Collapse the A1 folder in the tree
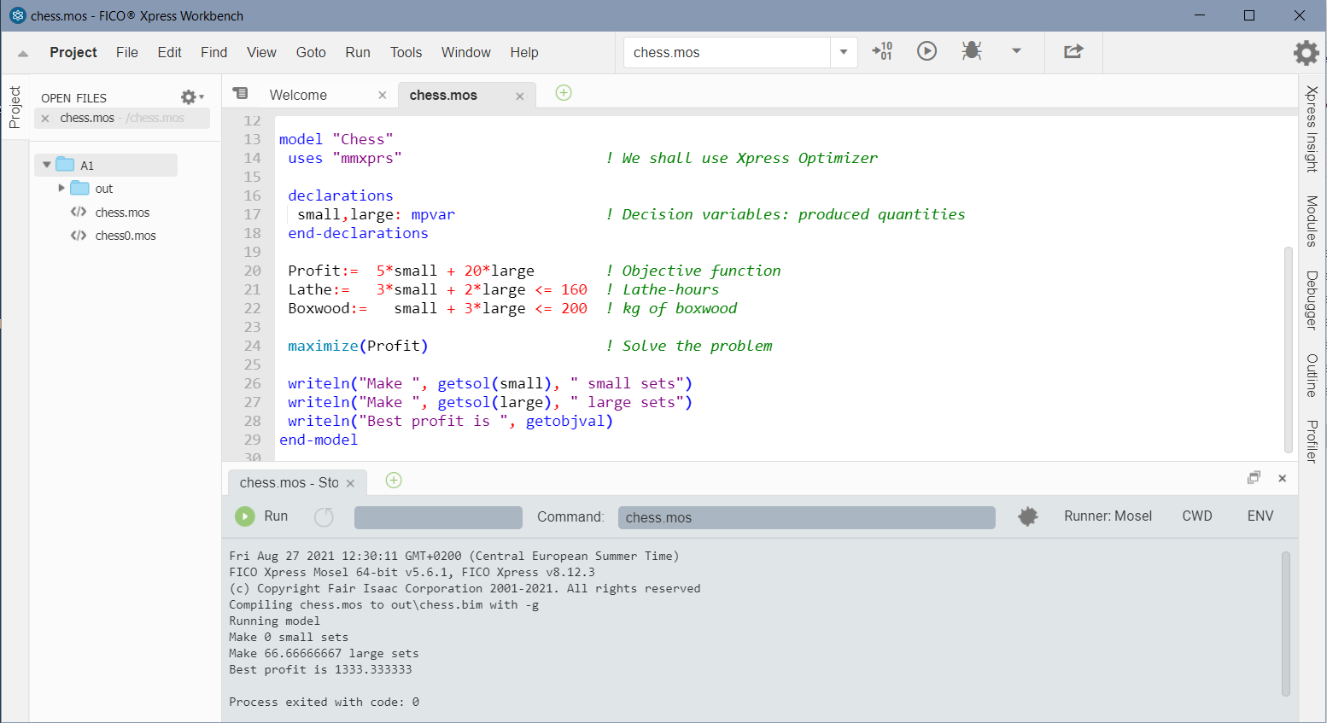This screenshot has height=723, width=1327. pyautogui.click(x=48, y=165)
